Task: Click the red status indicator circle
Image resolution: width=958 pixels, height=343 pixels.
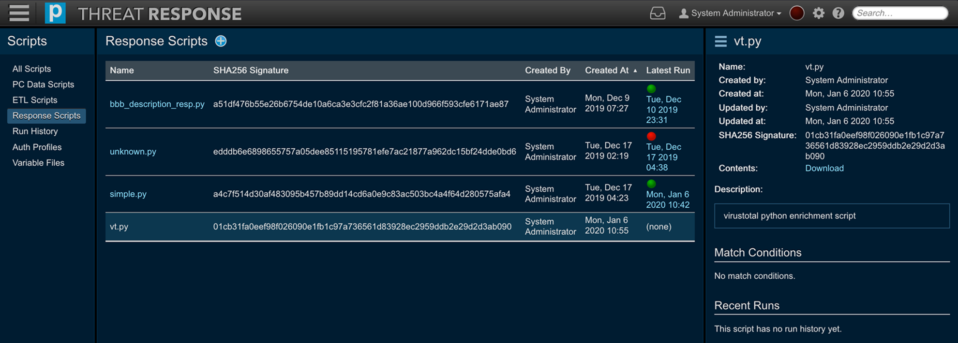Action: 796,14
